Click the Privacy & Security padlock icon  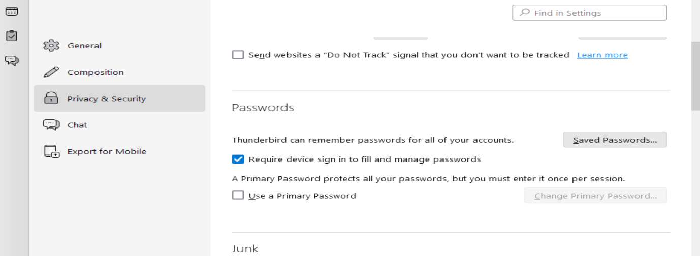51,99
